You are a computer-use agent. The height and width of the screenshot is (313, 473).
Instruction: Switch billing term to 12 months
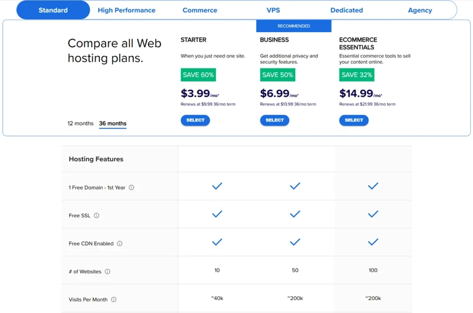click(80, 124)
